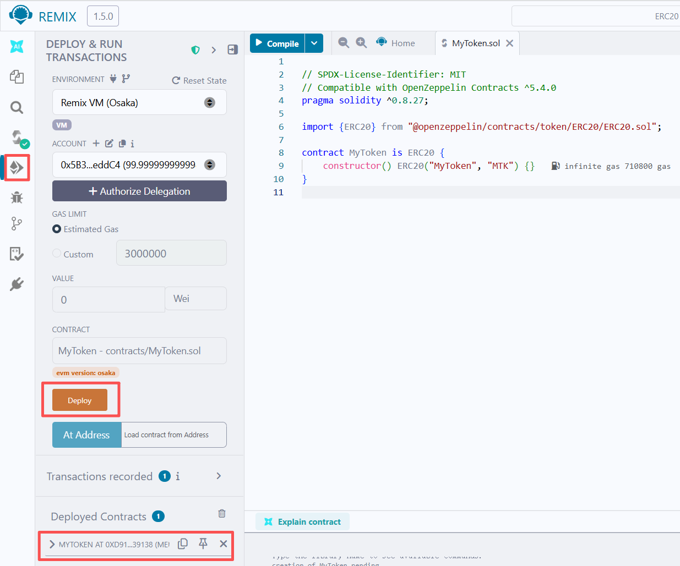The width and height of the screenshot is (680, 566).
Task: Click the Reset State link
Action: (x=199, y=80)
